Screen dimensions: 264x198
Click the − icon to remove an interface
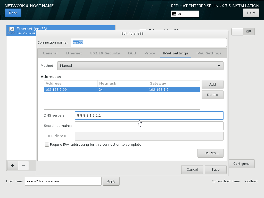click(x=23, y=166)
